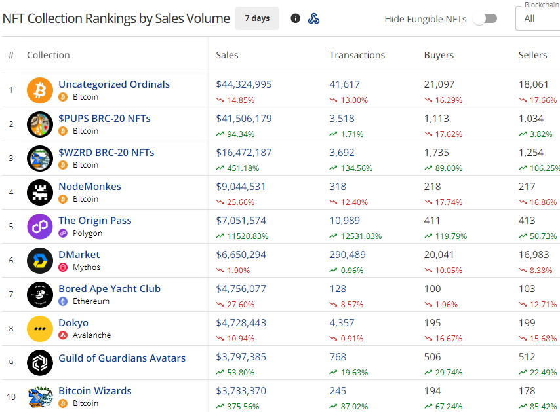Open the $WZRD BRC-20 NFTs collection link

106,153
